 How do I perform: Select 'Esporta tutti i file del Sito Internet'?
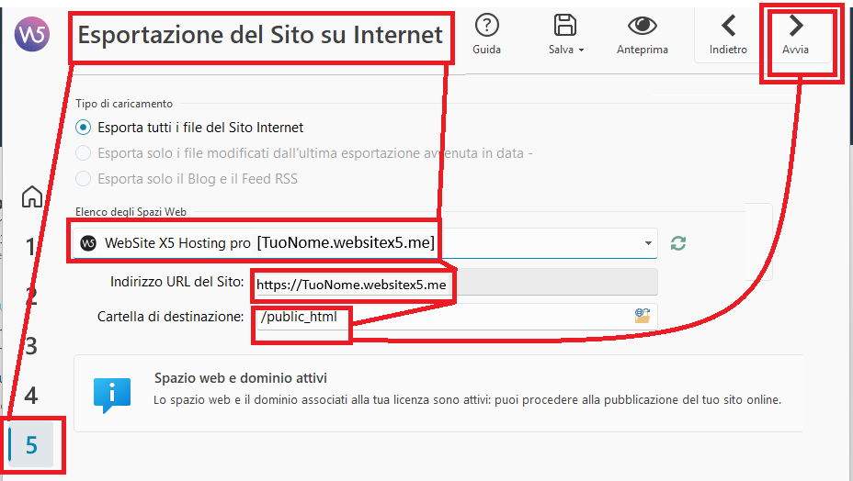tap(84, 128)
